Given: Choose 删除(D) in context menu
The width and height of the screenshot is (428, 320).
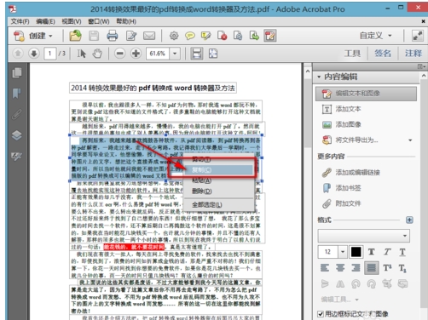Looking at the screenshot, I should click(x=218, y=191).
